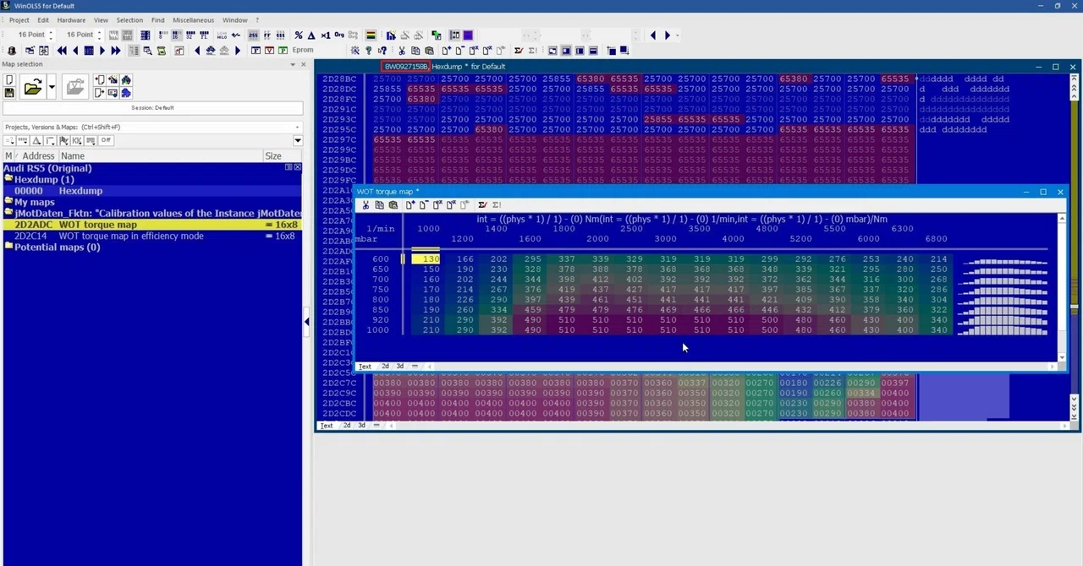Click the Address column header

click(x=38, y=156)
